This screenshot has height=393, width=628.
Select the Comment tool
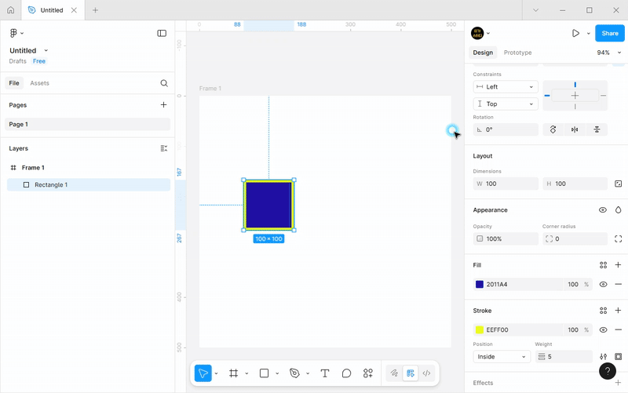pyautogui.click(x=346, y=373)
